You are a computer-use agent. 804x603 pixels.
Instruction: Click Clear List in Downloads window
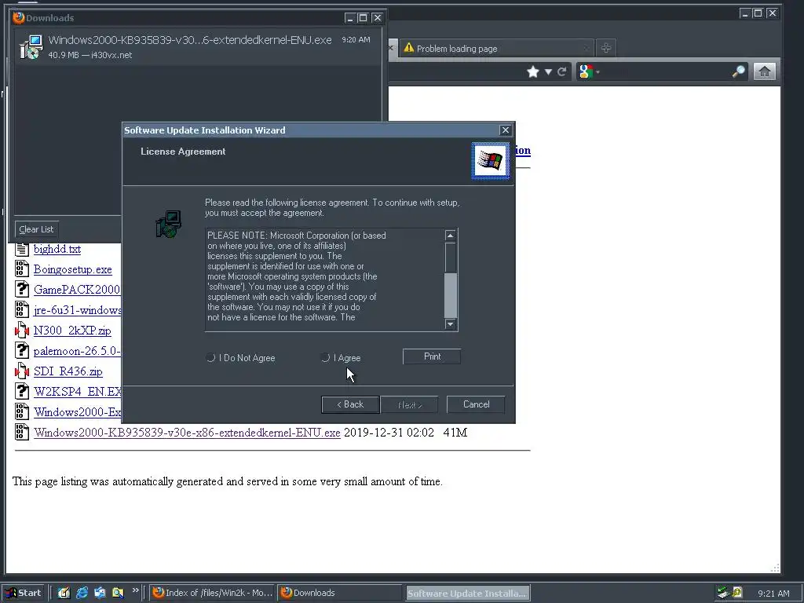coord(36,229)
